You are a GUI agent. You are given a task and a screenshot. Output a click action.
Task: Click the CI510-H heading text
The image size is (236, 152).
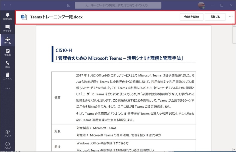coord(64,50)
